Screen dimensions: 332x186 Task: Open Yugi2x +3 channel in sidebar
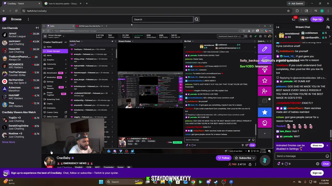[x=21, y=119]
